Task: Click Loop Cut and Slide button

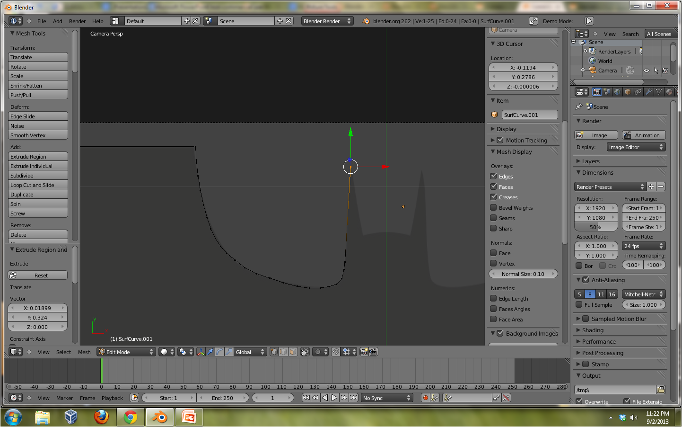Action: pyautogui.click(x=38, y=185)
